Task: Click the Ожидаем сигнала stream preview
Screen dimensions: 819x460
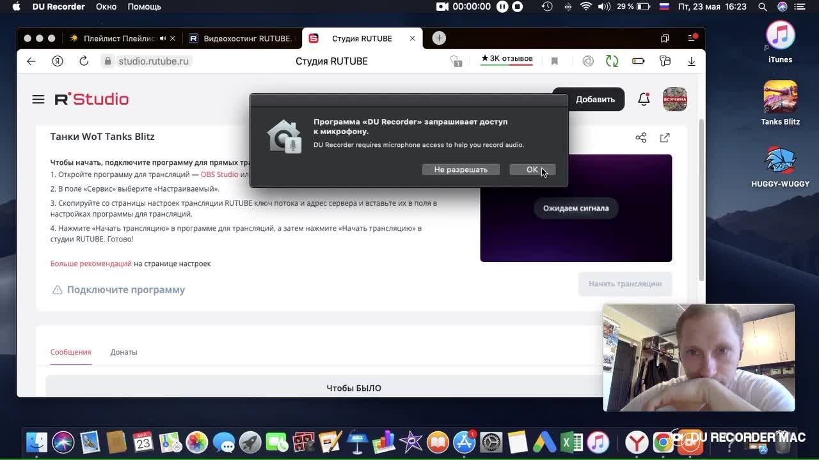Action: [x=576, y=208]
